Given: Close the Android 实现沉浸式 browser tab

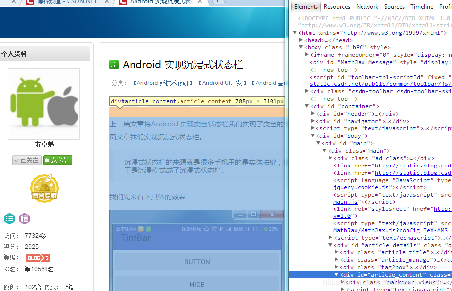Looking at the screenshot, I should 200,1.
